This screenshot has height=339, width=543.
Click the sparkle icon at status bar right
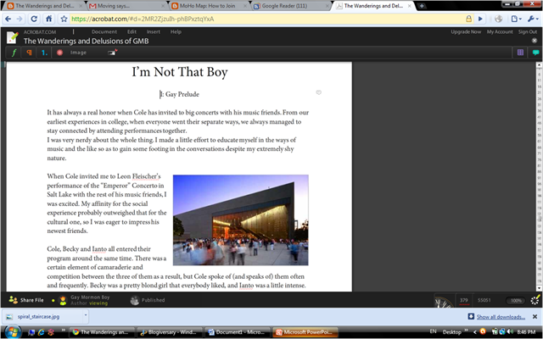[x=535, y=299]
